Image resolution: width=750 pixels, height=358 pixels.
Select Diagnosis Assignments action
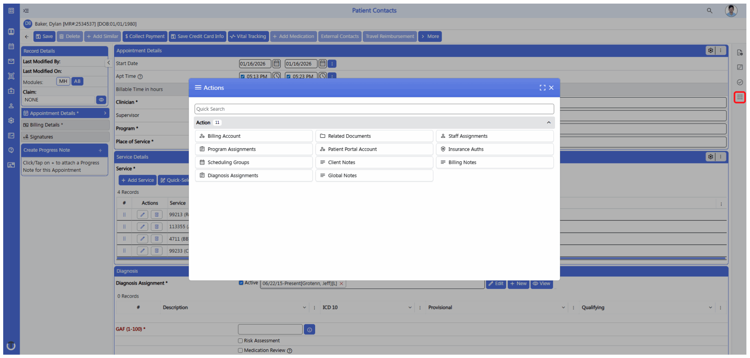tap(254, 176)
